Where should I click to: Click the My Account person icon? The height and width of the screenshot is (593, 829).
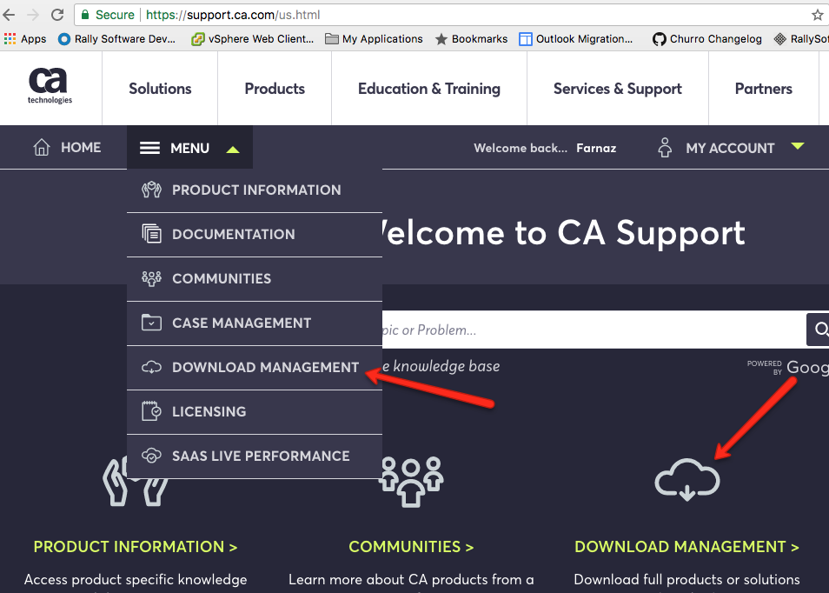[665, 148]
